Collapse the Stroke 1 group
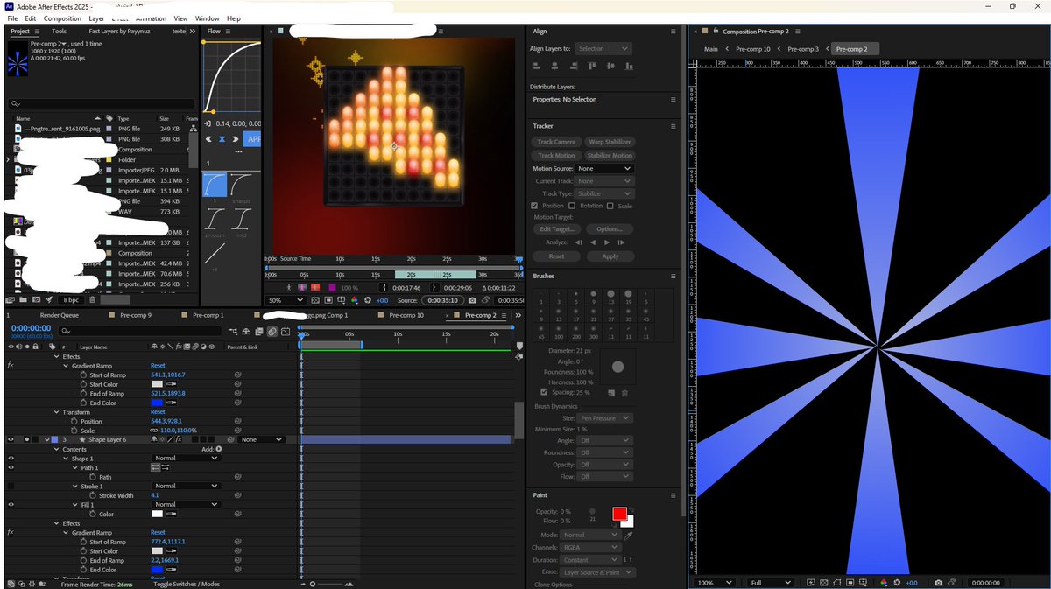 [x=74, y=486]
